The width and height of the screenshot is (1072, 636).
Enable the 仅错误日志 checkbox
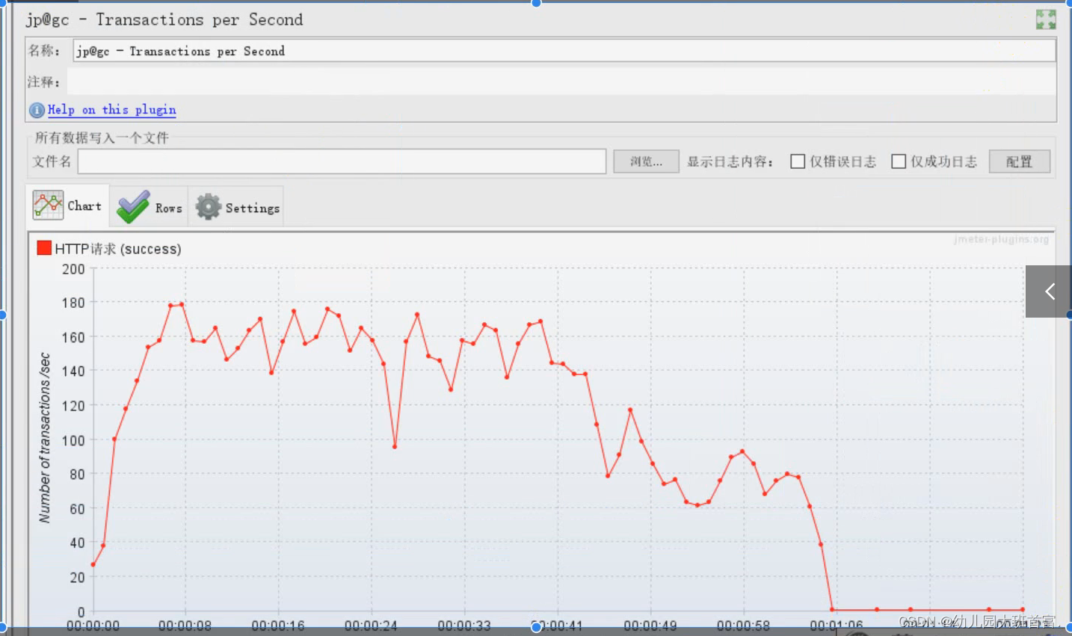798,161
